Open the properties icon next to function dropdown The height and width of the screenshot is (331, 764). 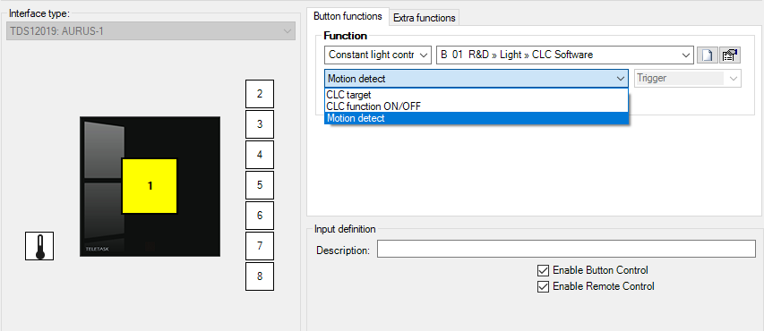pyautogui.click(x=730, y=55)
